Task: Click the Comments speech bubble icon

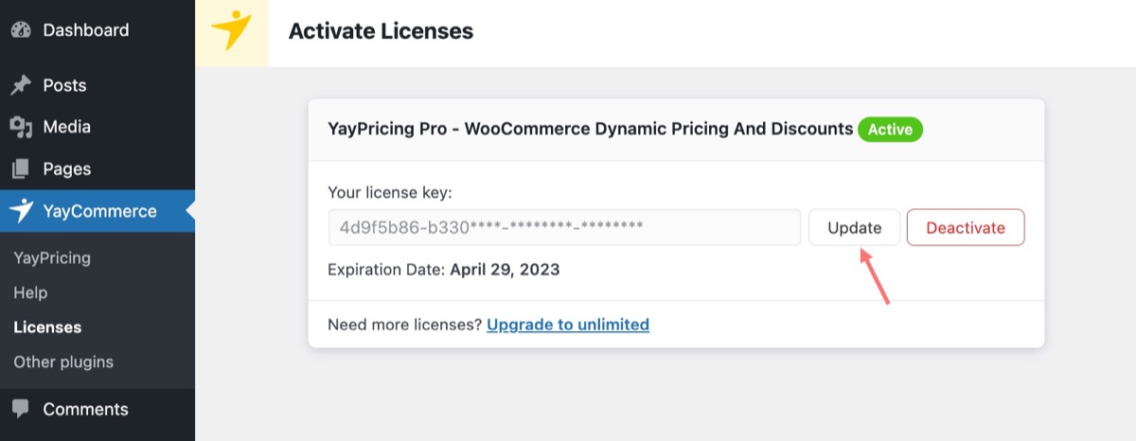Action: [x=21, y=410]
